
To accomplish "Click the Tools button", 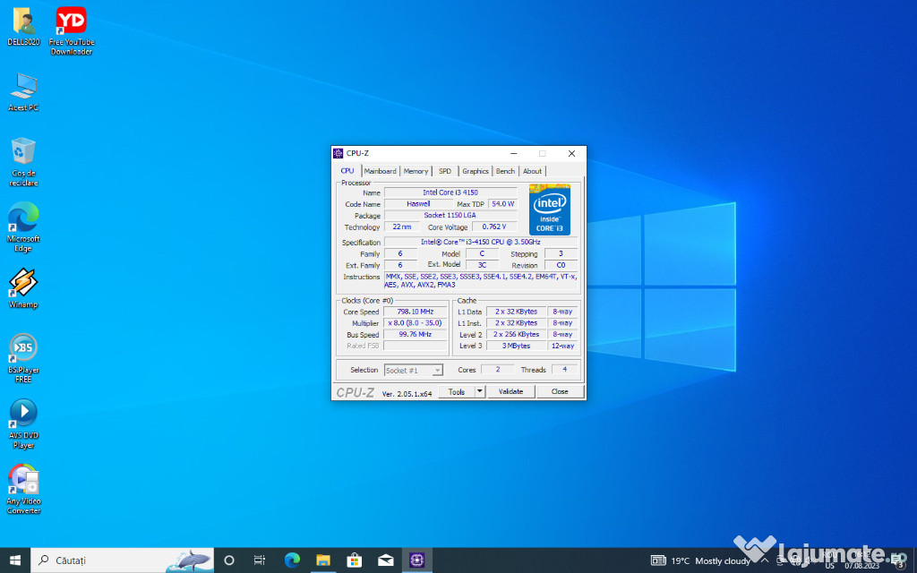I will (x=457, y=391).
